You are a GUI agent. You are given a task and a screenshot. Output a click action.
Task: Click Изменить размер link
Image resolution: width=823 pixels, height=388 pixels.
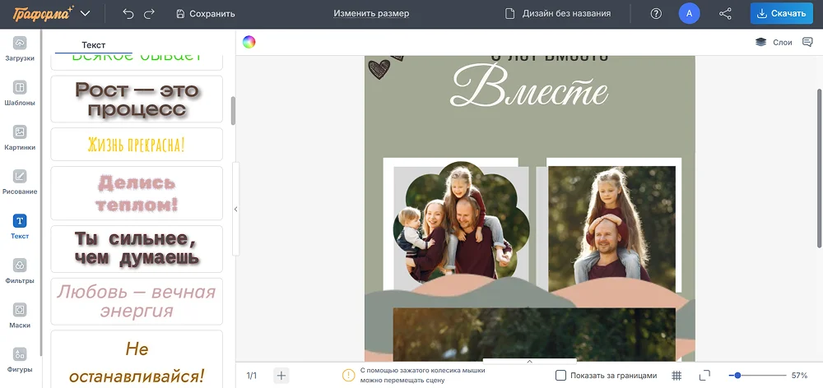[x=371, y=14]
